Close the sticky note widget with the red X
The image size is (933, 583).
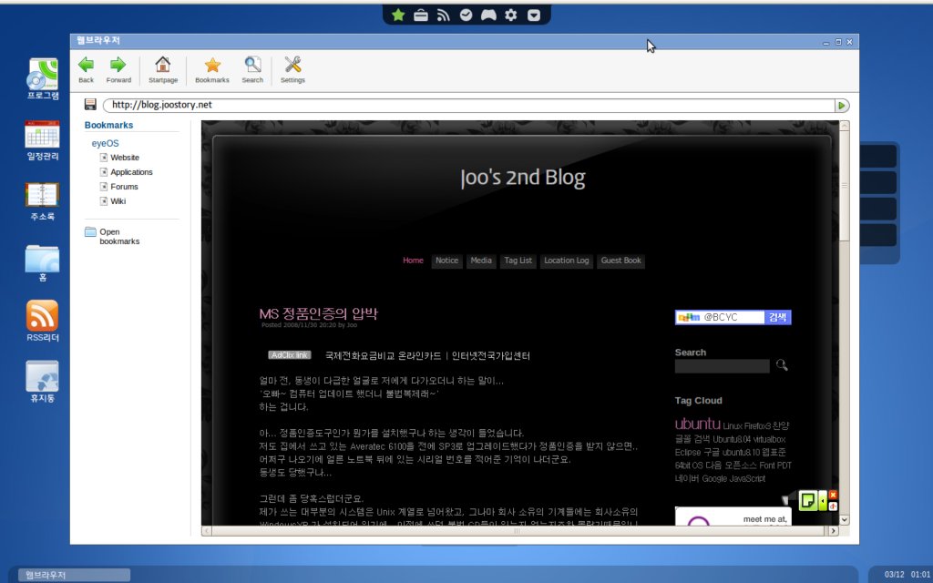[833, 495]
